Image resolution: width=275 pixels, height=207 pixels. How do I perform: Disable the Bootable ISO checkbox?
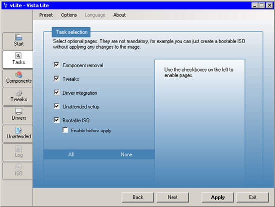56,120
